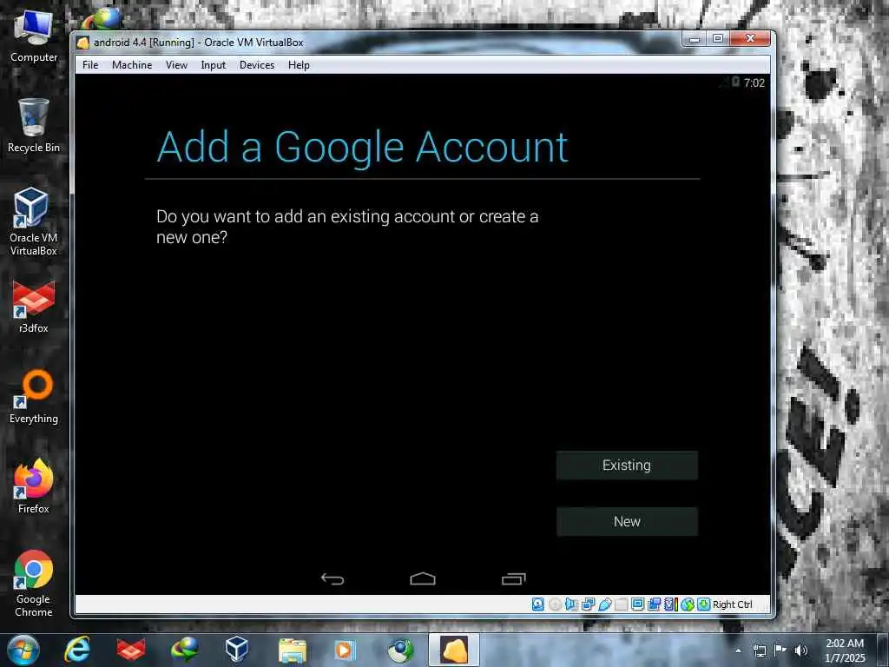Select the Google Chrome desktop shortcut
Viewport: 889px width, 667px height.
tap(34, 583)
